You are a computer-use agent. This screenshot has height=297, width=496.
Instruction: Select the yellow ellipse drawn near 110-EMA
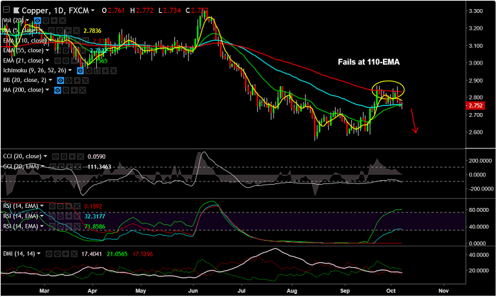[388, 83]
